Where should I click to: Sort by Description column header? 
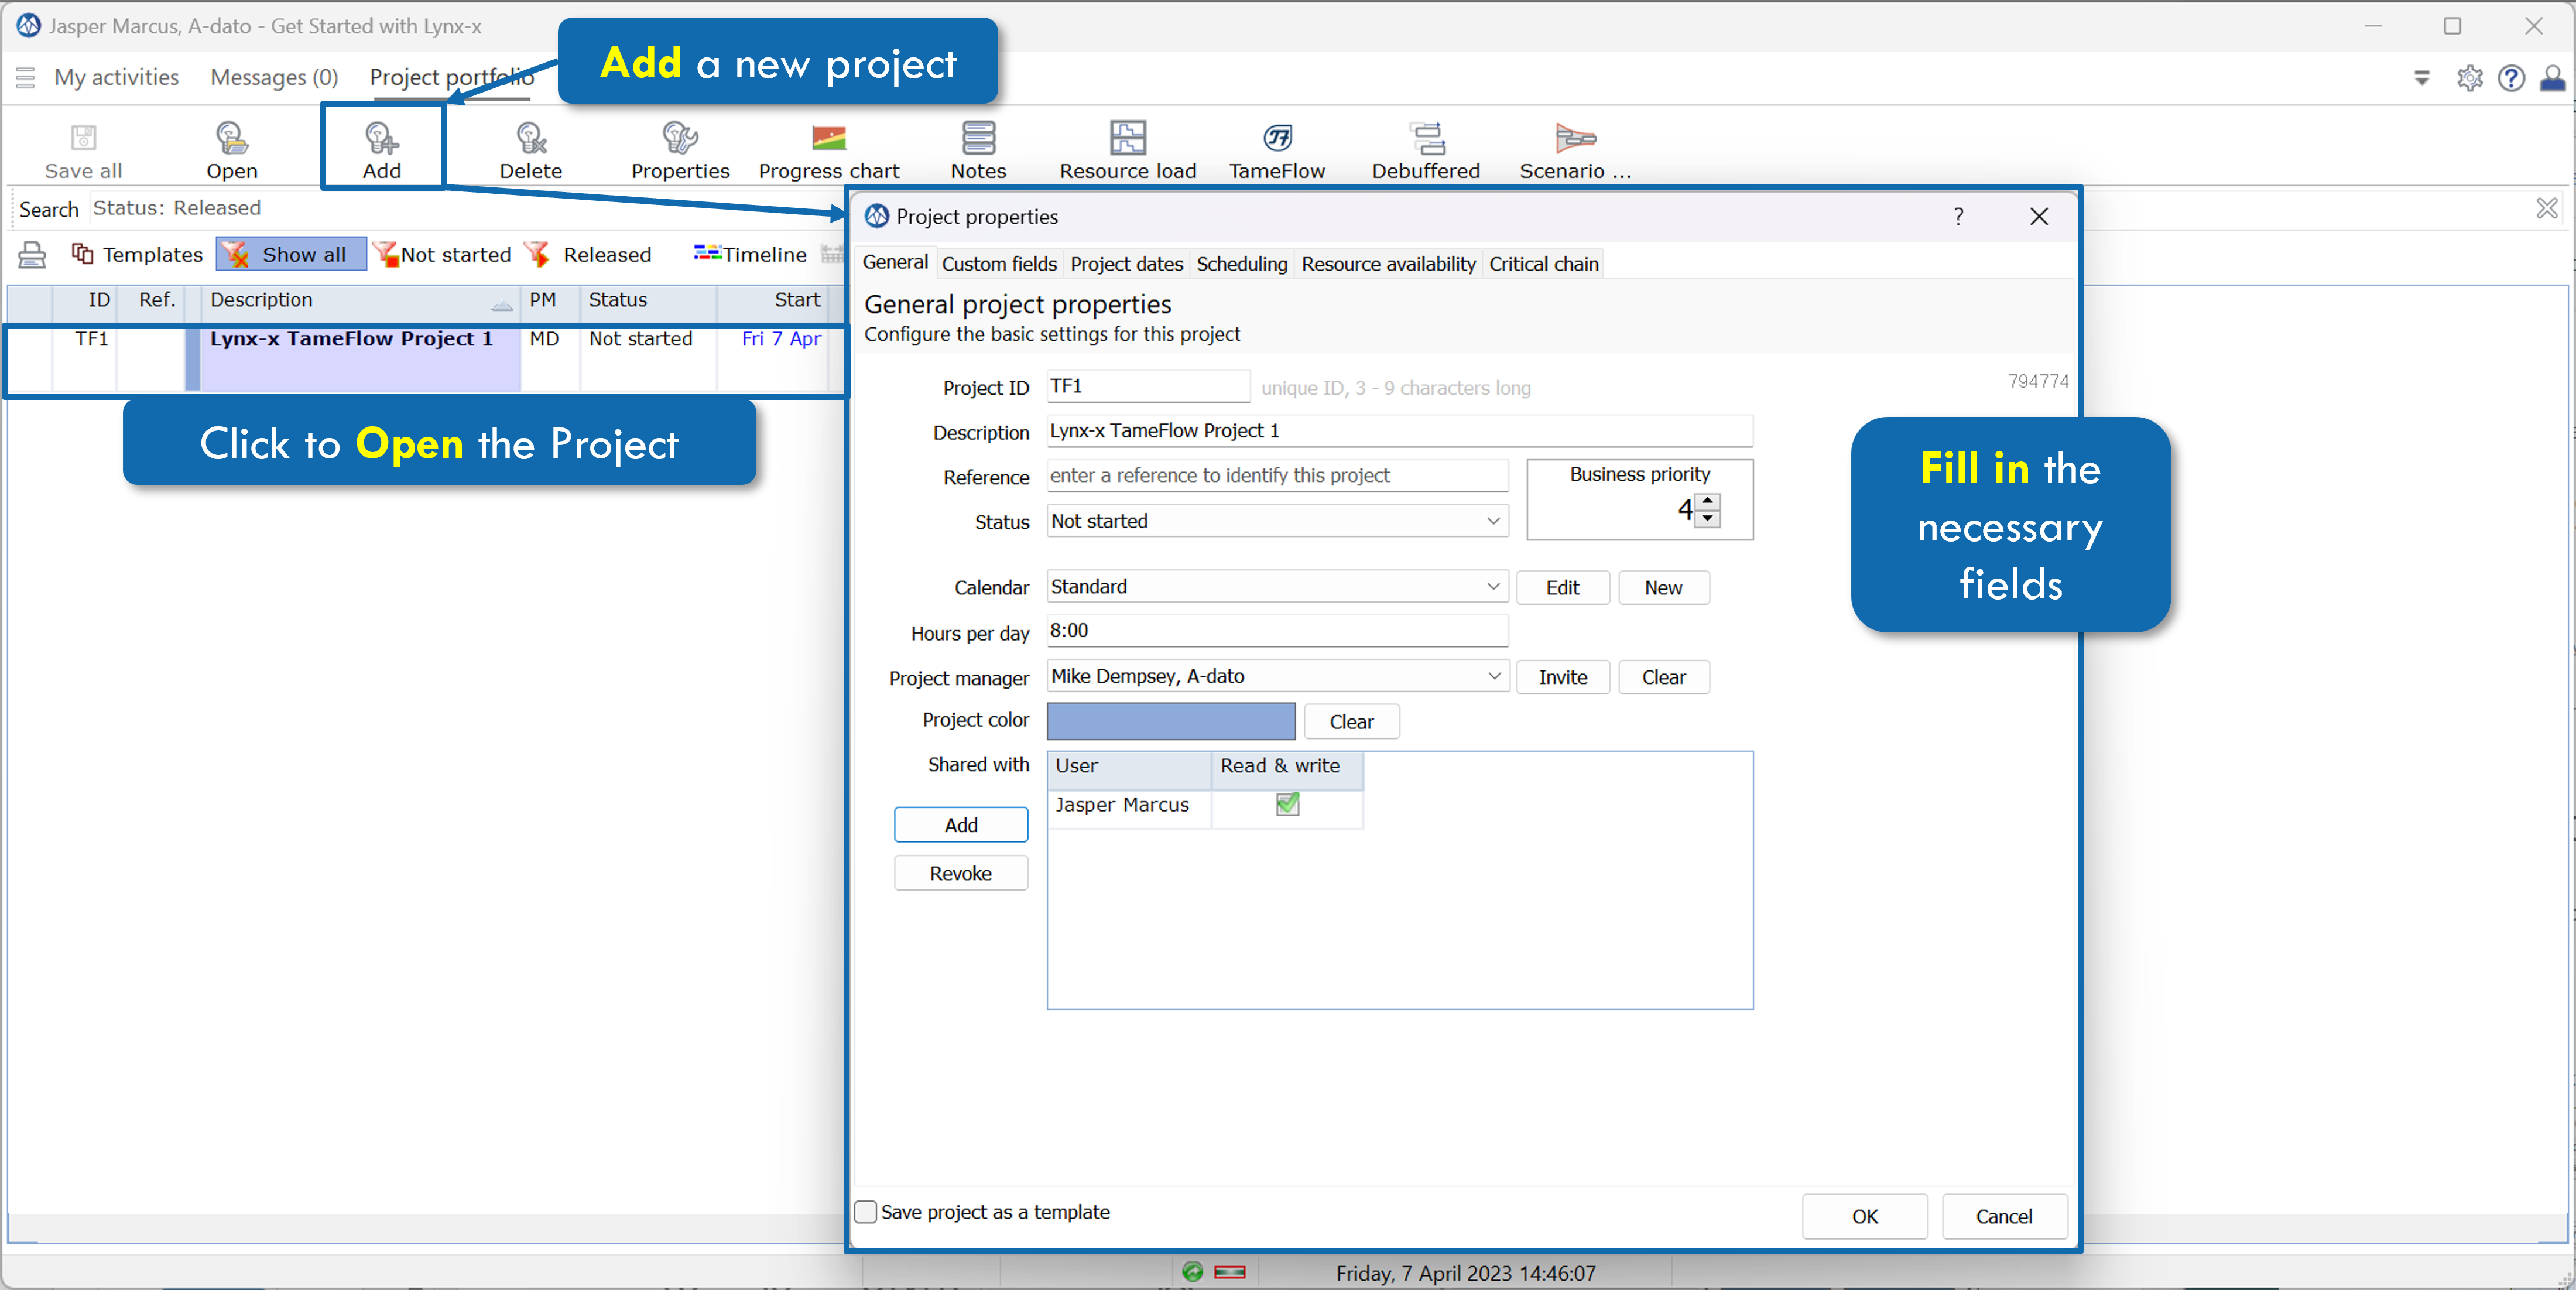click(x=360, y=300)
